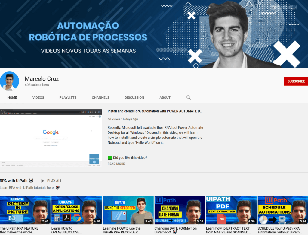Image resolution: width=308 pixels, height=235 pixels.
Task: Open title Learn how to EXTRACT TEXT
Action: [x=228, y=230]
